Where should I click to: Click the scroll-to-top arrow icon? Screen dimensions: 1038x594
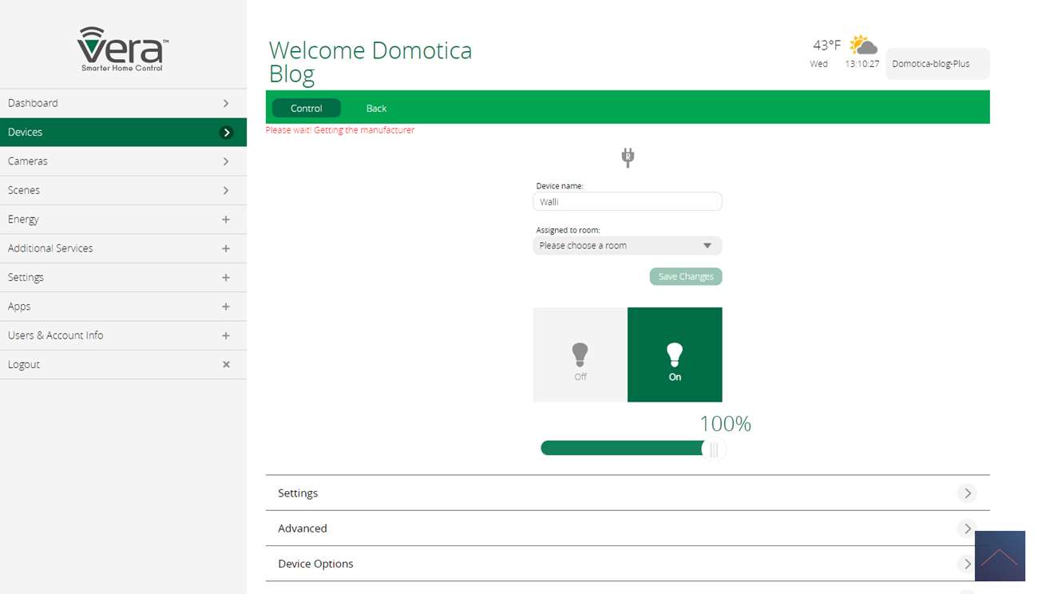coord(999,556)
